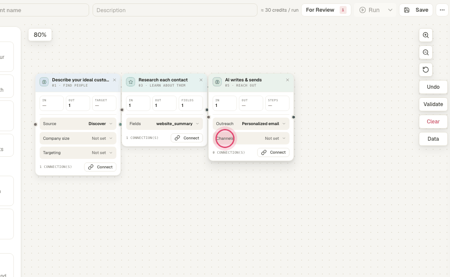Click the '01 · FIND PEOPLE' subtitle
Screen dimensions: 450x277
[x=70, y=86]
